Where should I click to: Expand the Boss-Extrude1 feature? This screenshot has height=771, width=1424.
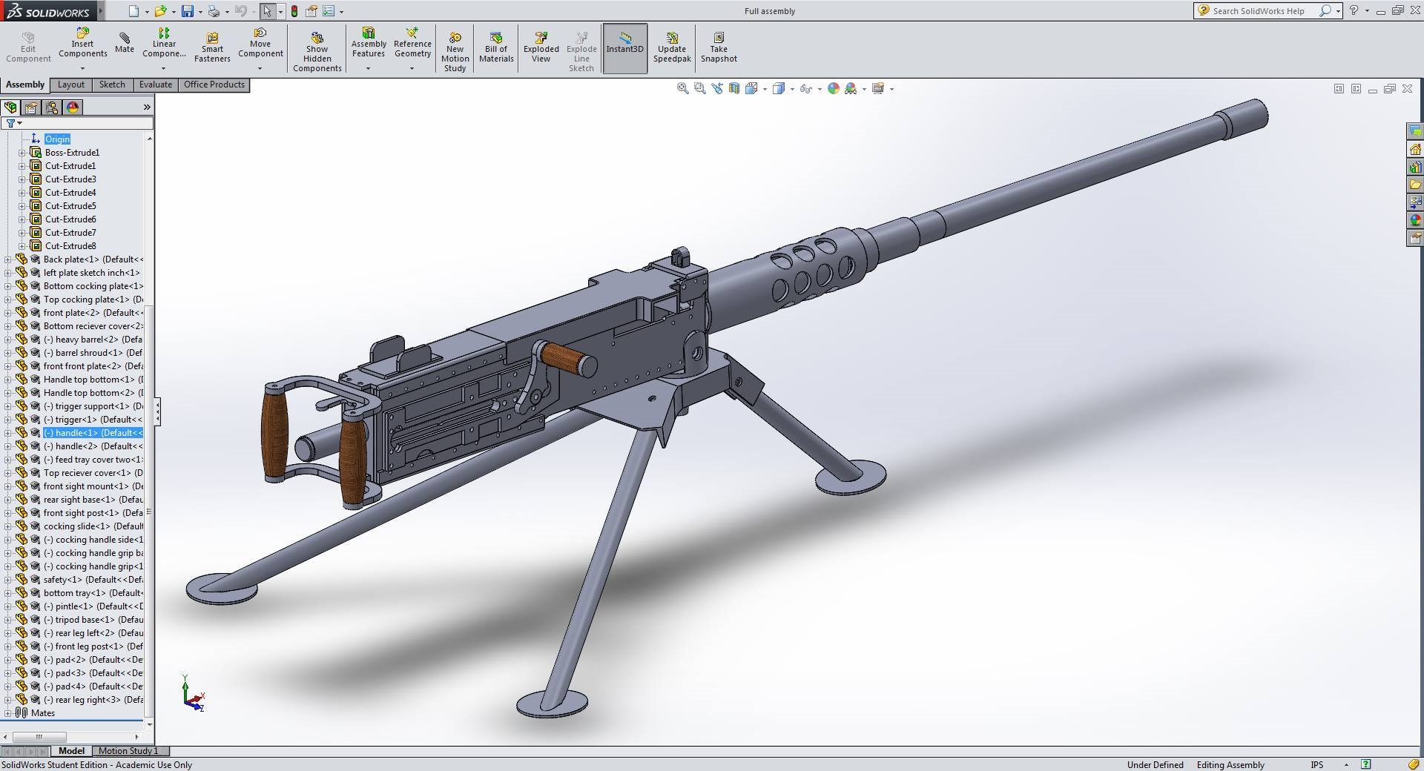(x=22, y=153)
